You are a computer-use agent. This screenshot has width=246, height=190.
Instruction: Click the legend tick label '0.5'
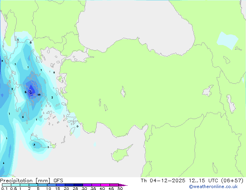click(13, 188)
